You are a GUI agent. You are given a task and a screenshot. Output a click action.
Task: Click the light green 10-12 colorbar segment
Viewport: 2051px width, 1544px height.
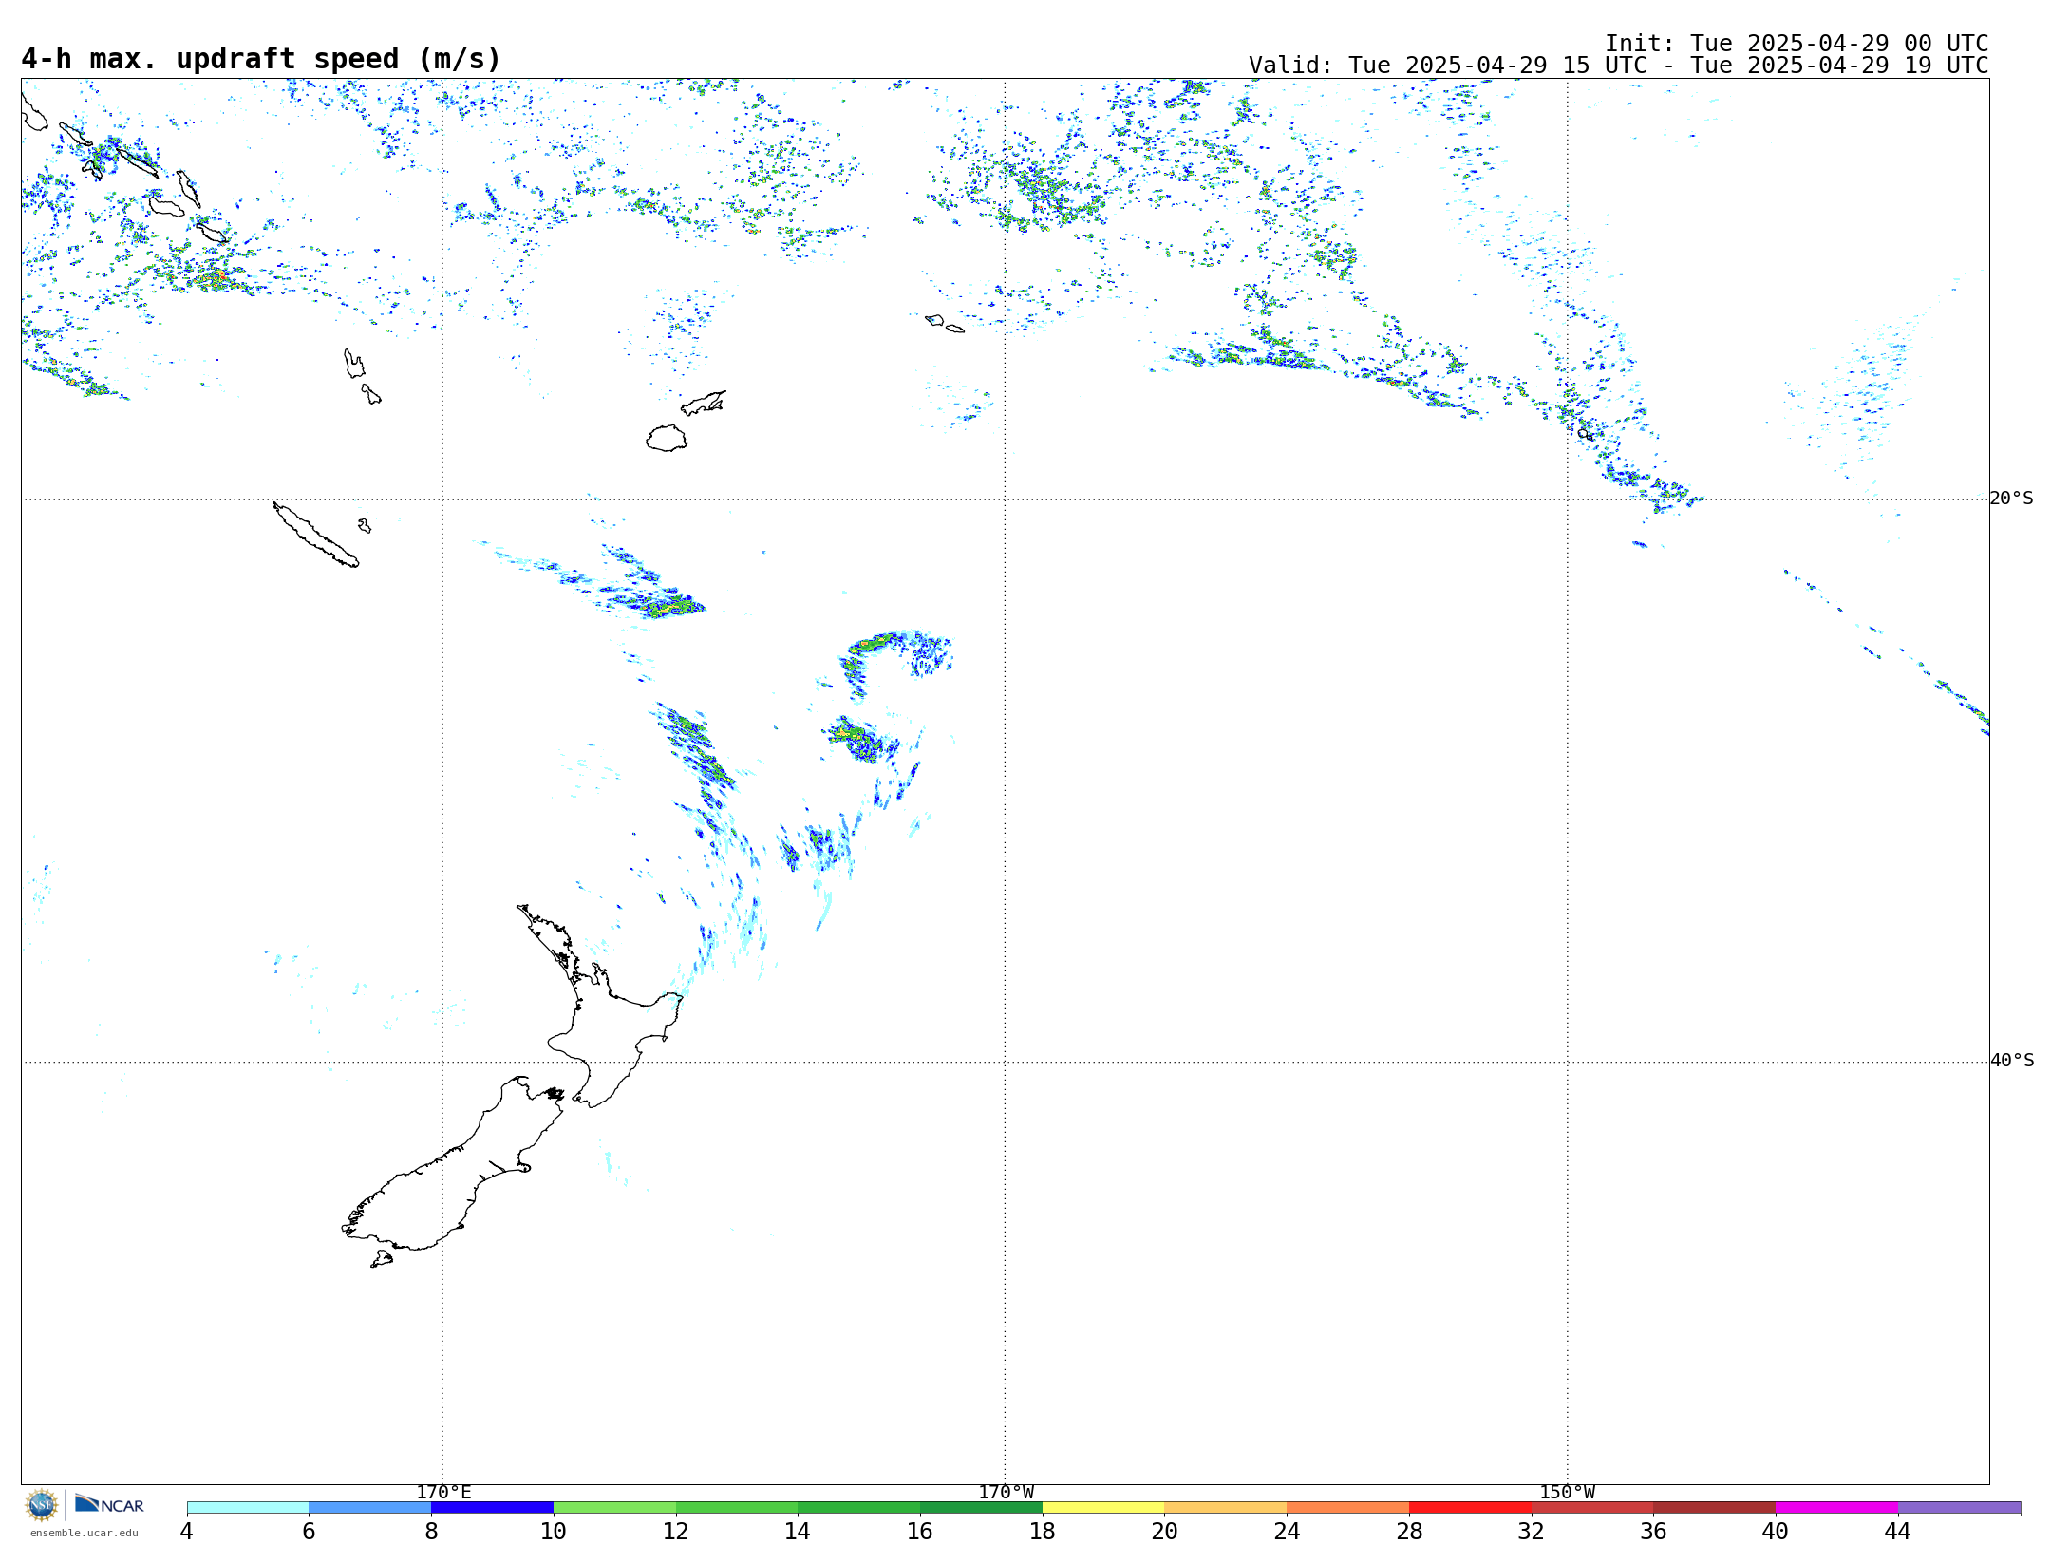tap(614, 1508)
